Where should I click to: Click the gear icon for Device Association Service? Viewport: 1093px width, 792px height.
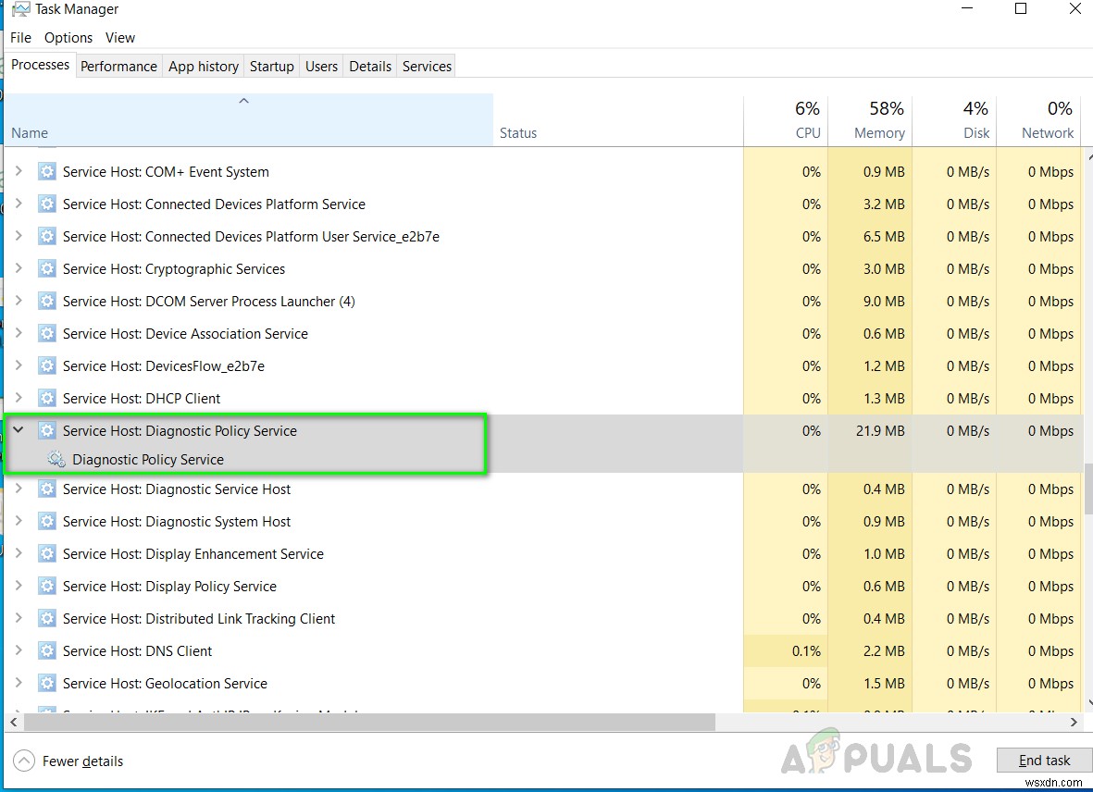click(46, 334)
